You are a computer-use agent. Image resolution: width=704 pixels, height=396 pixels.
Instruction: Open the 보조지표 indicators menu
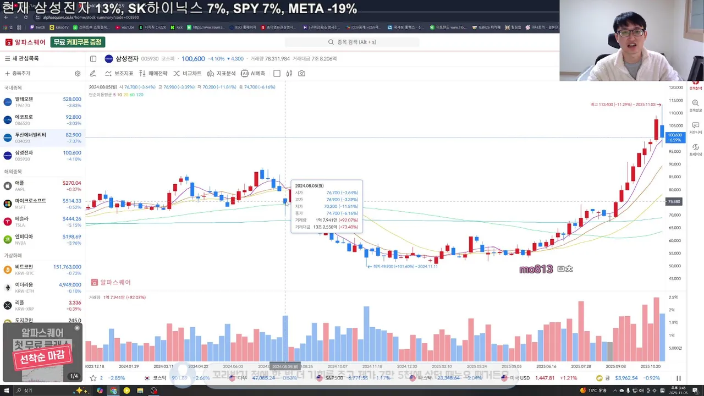[x=119, y=73]
